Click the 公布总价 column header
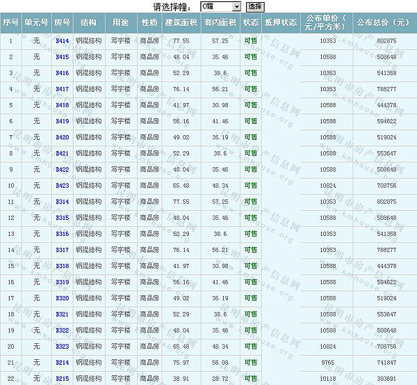 click(382, 23)
